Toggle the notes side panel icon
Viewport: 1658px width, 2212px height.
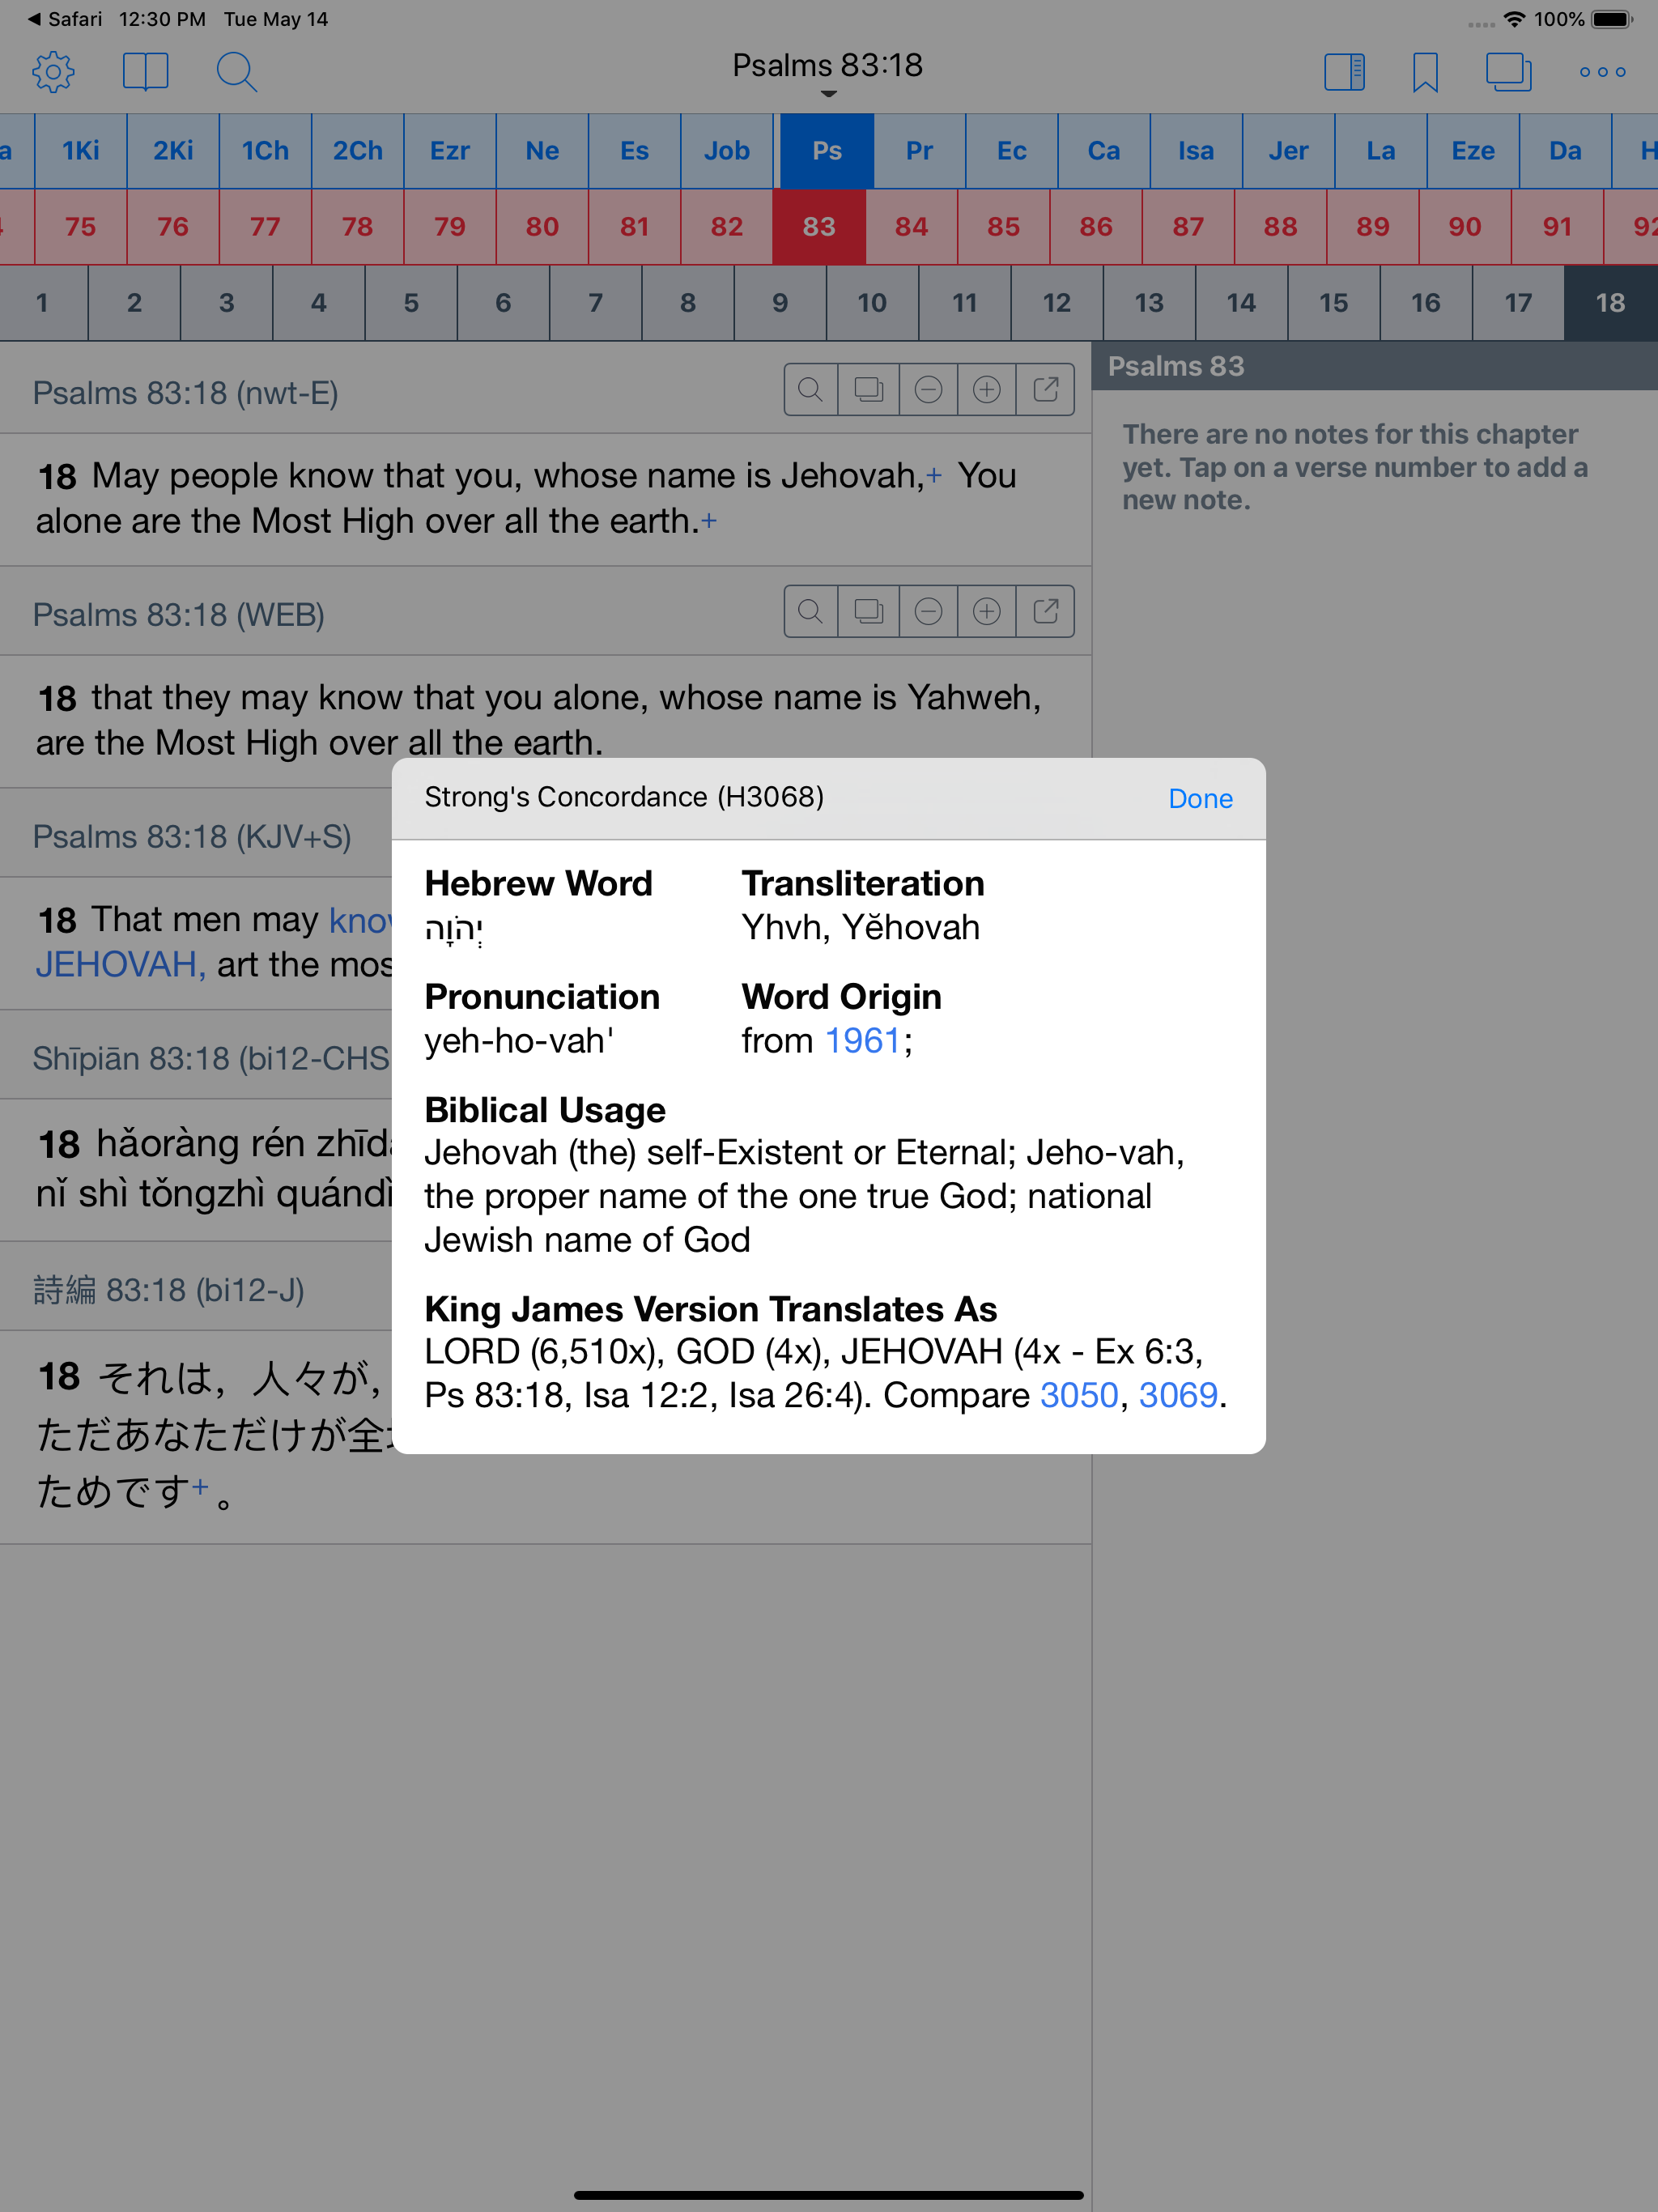(x=1343, y=72)
